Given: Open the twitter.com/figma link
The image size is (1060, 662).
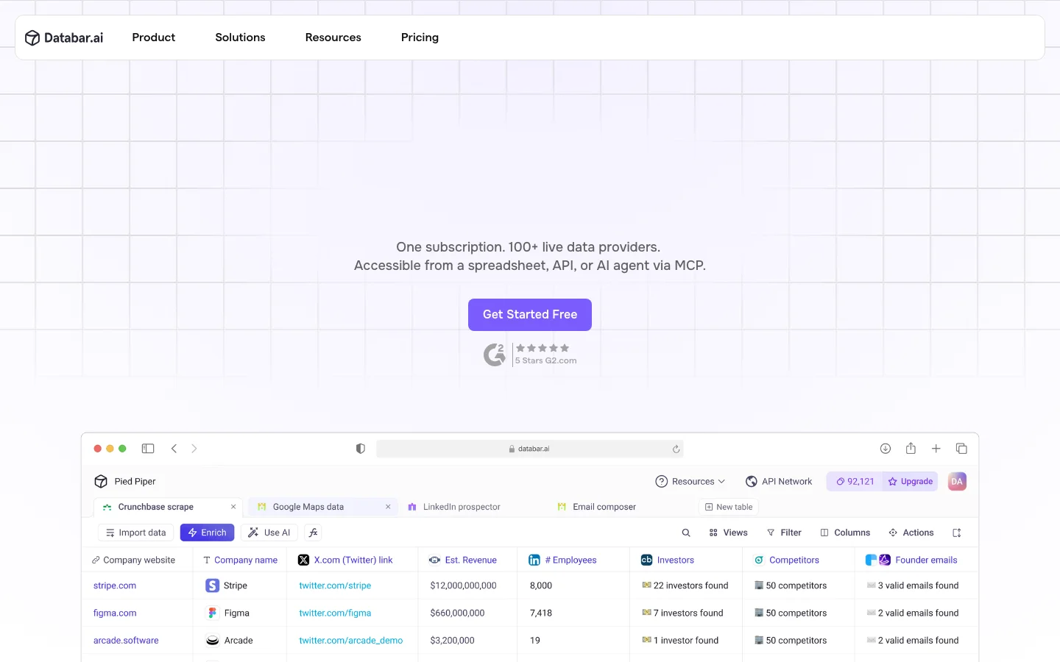Looking at the screenshot, I should pyautogui.click(x=335, y=613).
